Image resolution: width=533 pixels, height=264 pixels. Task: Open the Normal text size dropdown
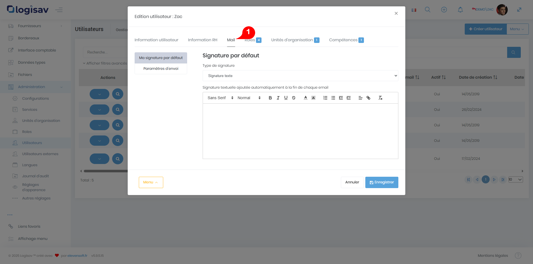[x=249, y=98]
